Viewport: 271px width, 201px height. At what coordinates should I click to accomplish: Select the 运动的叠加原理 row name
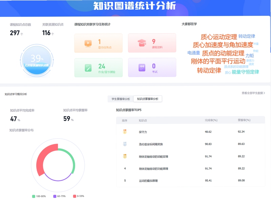coord(148,181)
